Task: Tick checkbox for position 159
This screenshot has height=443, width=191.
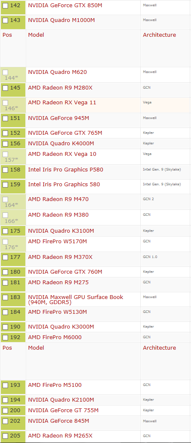Action: (5, 185)
